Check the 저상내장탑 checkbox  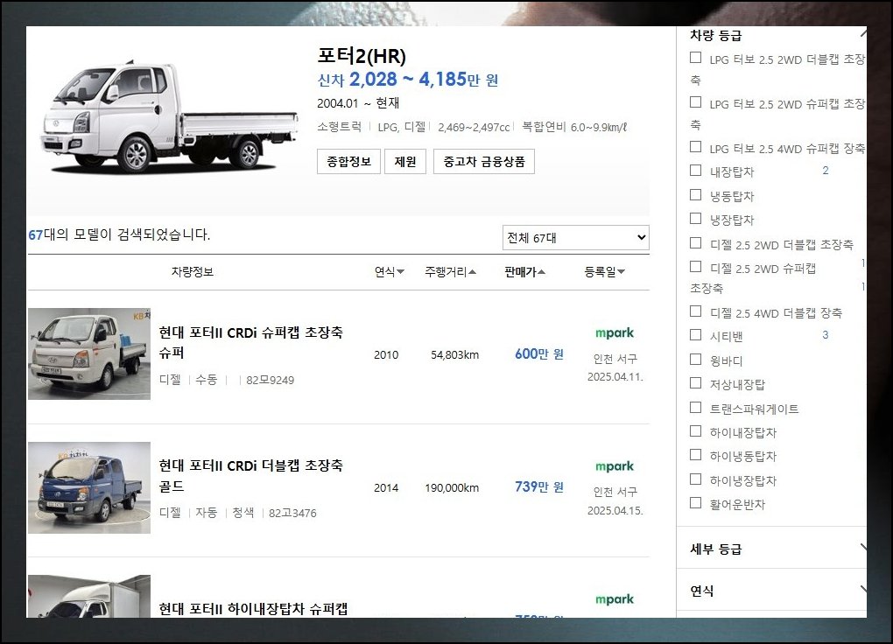tap(695, 382)
